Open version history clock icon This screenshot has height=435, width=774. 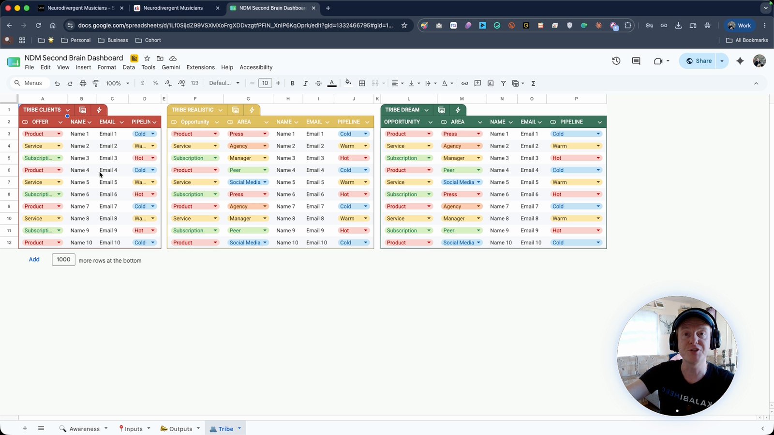coord(616,61)
